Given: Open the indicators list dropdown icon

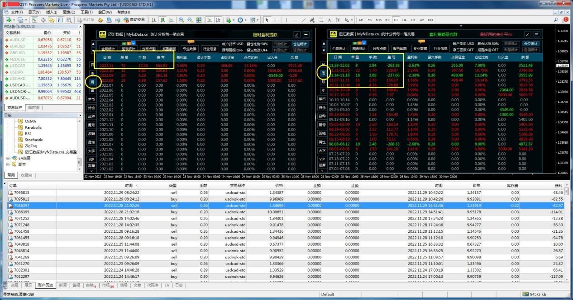Looking at the screenshot, I should [230, 20].
